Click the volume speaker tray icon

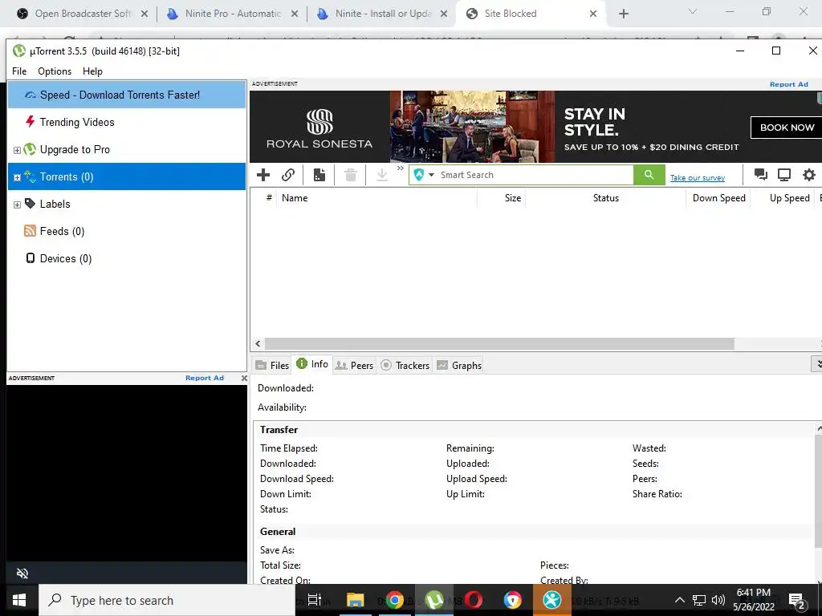point(718,600)
